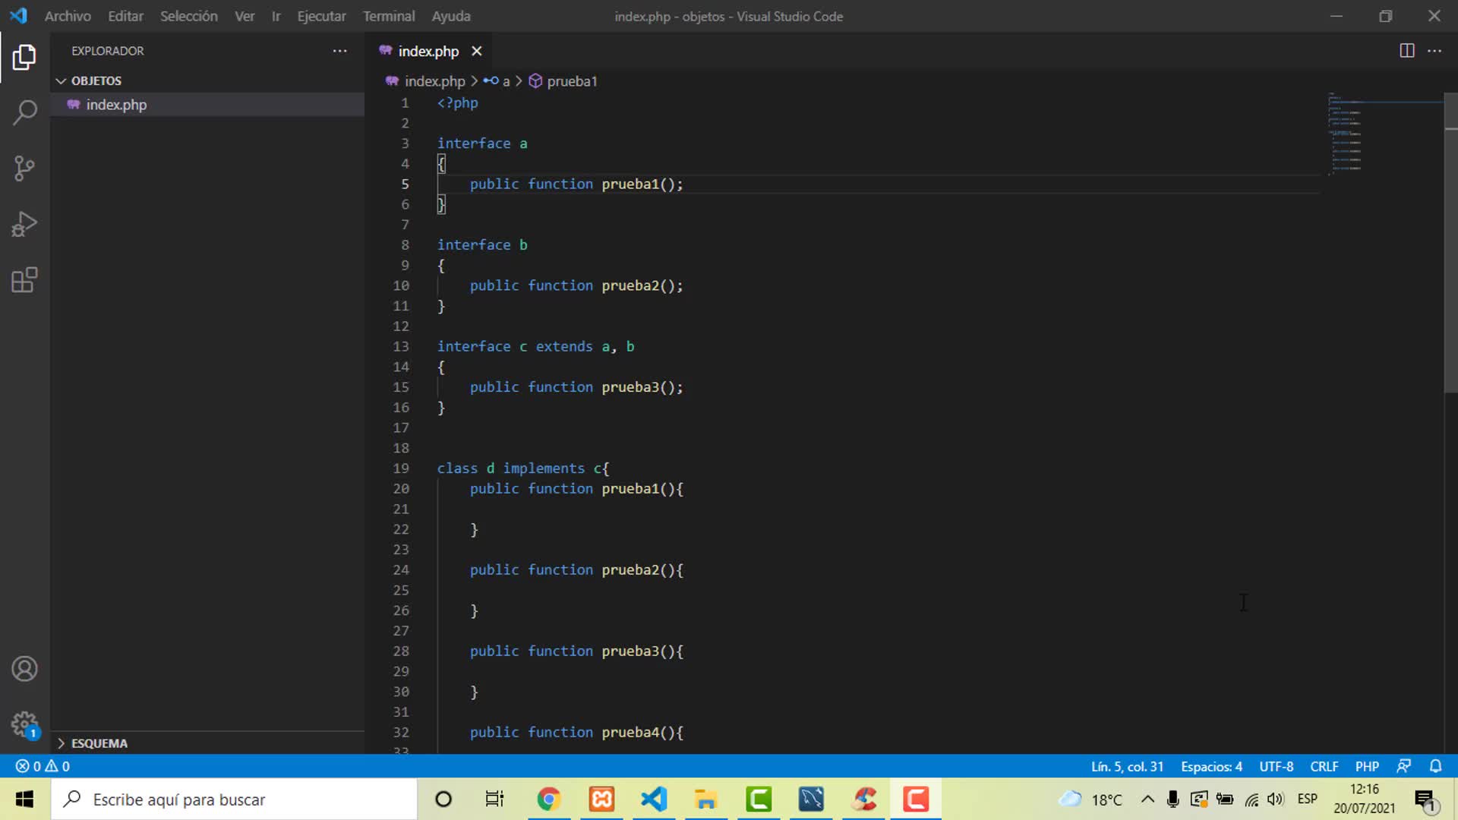The image size is (1458, 820).
Task: Click the weather 18°C widget
Action: (x=1090, y=799)
